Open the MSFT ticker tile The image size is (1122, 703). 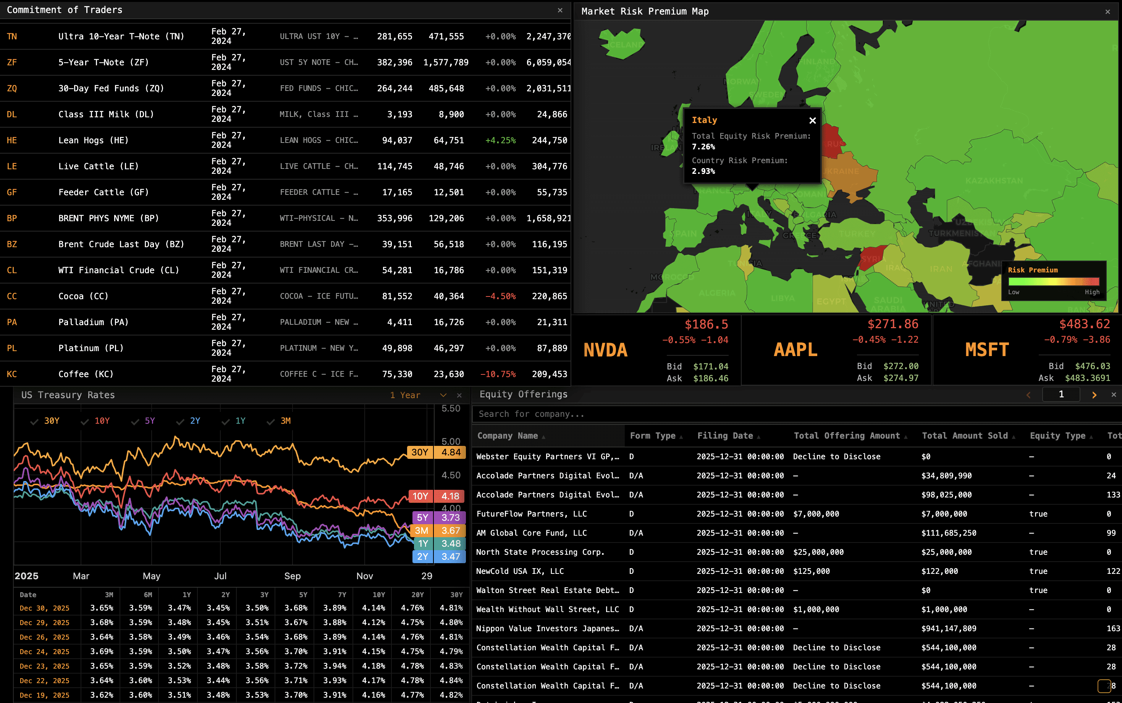pyautogui.click(x=986, y=350)
